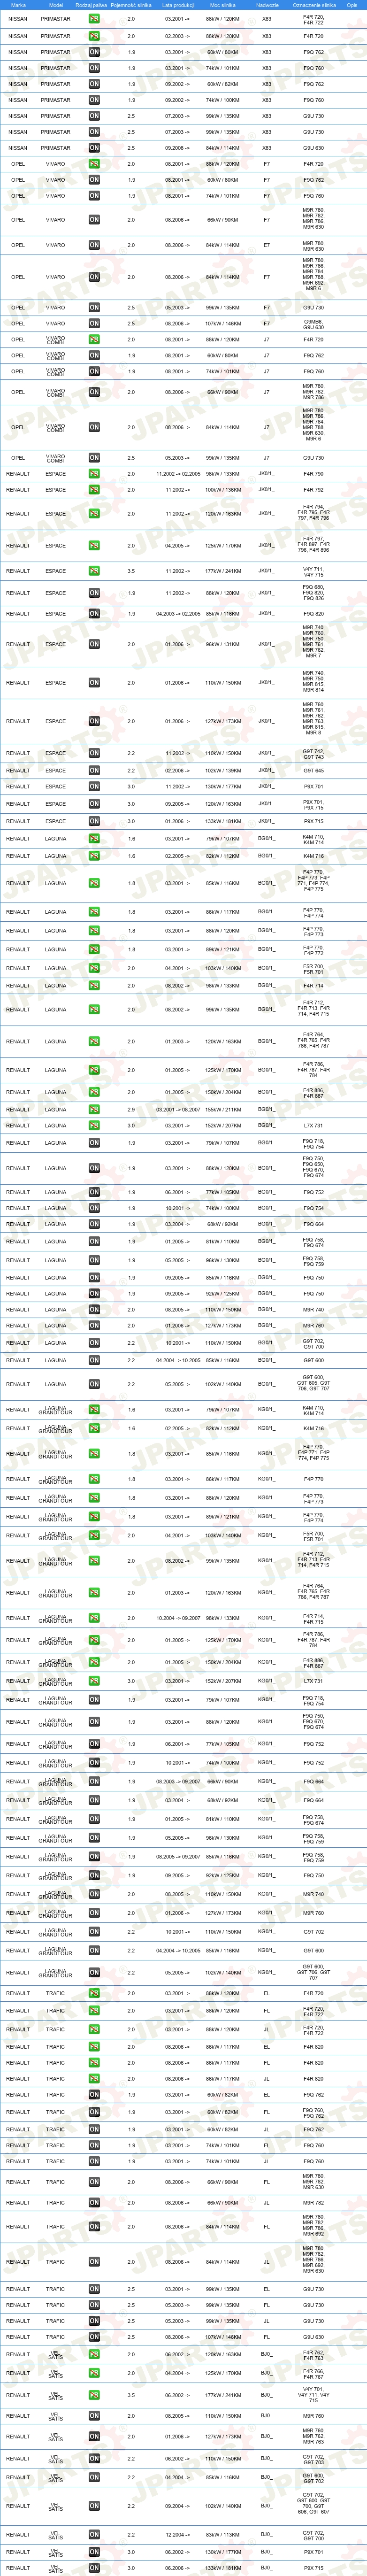Click diesel ON icon in Primastar 09.2006 G9U 630 row

pos(94,148)
